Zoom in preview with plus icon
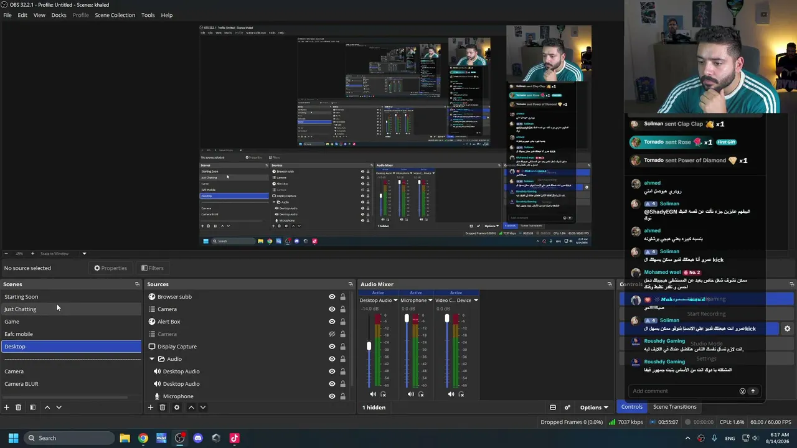 [x=33, y=254]
